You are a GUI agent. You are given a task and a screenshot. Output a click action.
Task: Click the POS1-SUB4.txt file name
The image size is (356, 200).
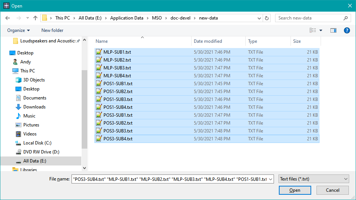click(118, 107)
